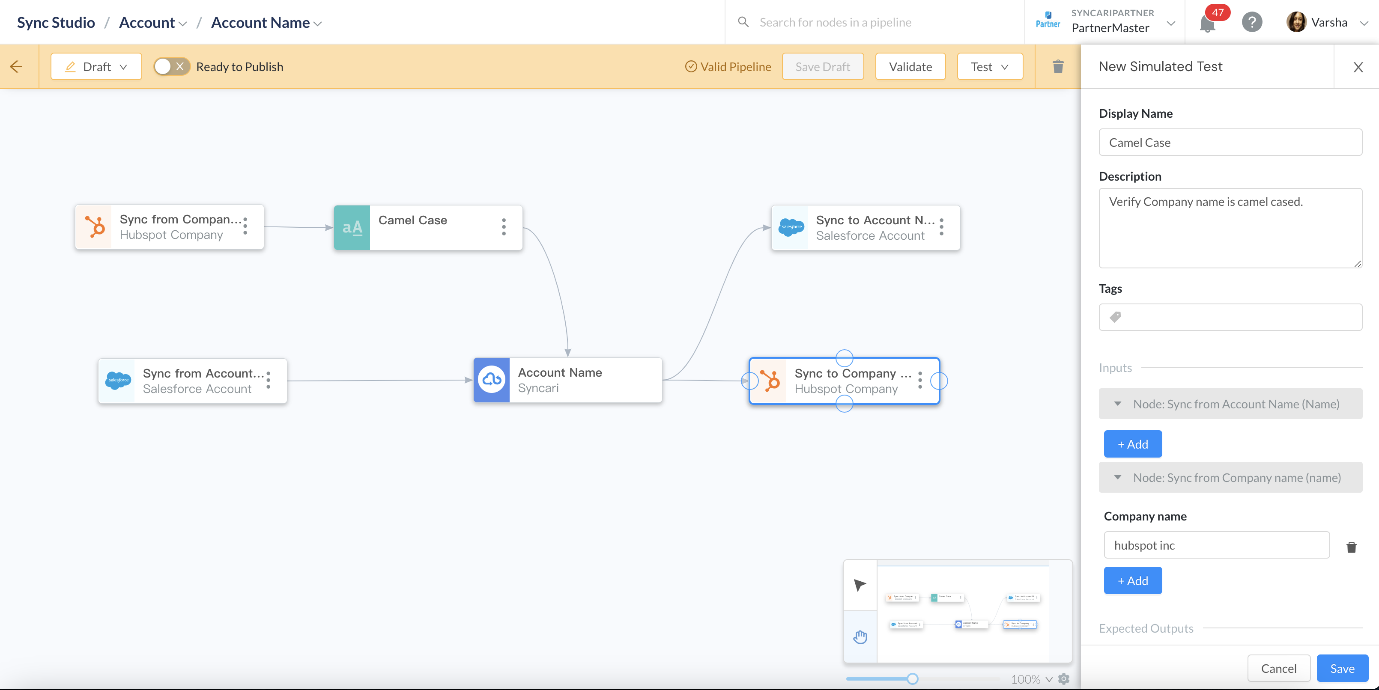This screenshot has height=690, width=1379.
Task: Open menu dots on Camel Case node
Action: click(x=504, y=227)
